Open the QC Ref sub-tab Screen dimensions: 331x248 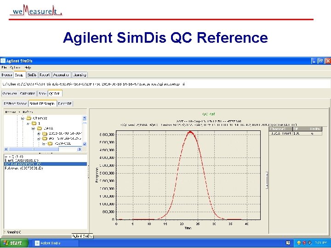(x=55, y=93)
